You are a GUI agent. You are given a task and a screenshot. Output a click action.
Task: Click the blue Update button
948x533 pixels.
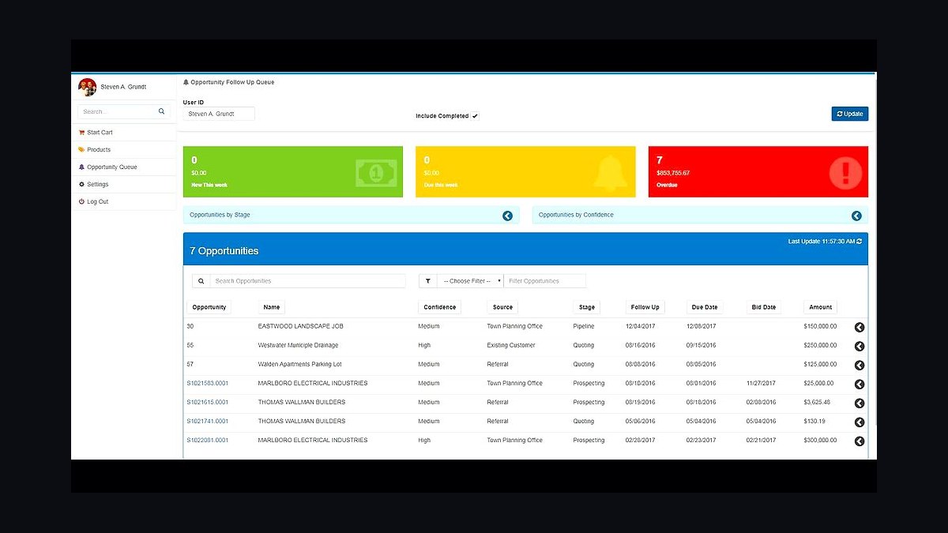[849, 114]
